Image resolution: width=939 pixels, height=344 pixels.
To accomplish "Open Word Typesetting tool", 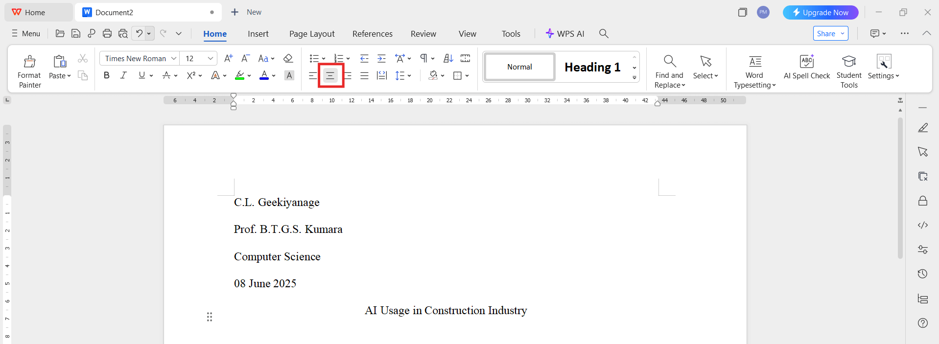I will pos(754,71).
